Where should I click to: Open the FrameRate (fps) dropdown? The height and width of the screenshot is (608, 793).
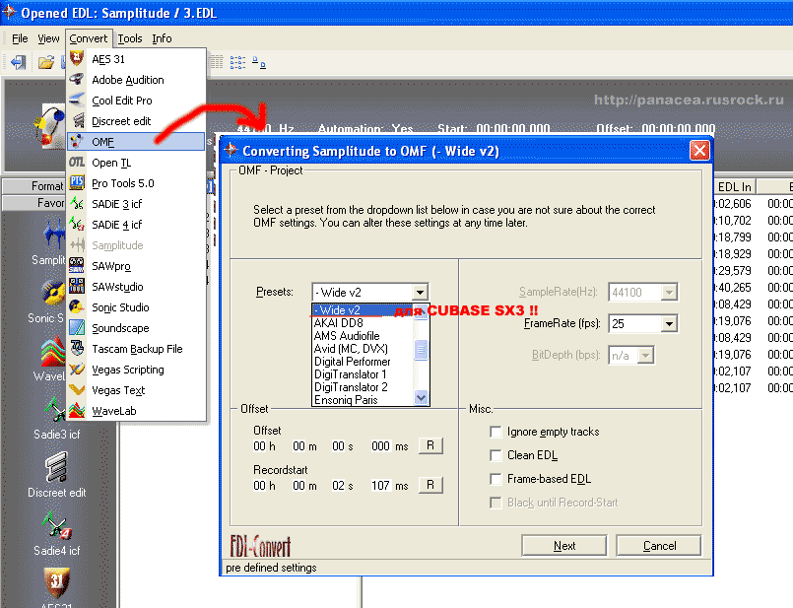coord(669,324)
